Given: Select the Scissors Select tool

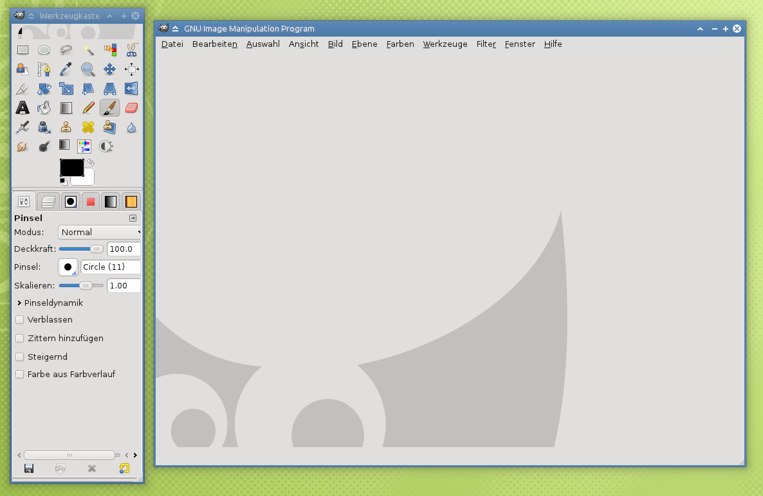Looking at the screenshot, I should click(131, 49).
